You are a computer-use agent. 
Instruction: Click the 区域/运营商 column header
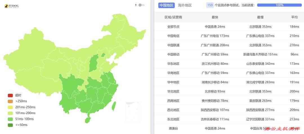pyautogui.click(x=173, y=17)
